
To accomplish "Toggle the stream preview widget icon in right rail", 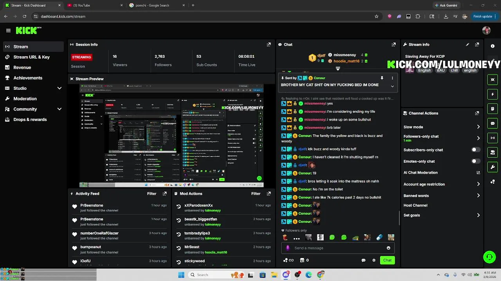I will pos(492,80).
